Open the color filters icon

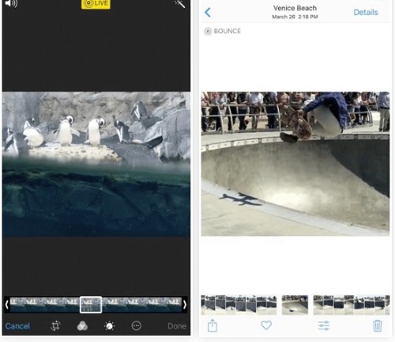point(82,326)
